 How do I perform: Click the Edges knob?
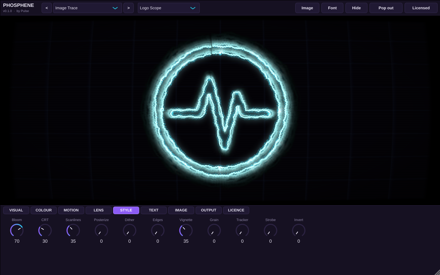coord(158,230)
